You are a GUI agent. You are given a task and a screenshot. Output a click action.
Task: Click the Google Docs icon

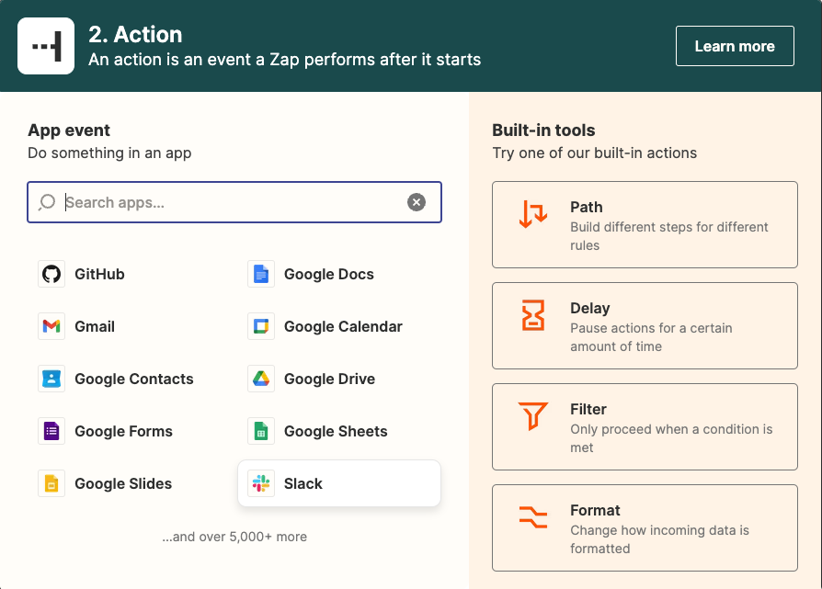click(261, 274)
